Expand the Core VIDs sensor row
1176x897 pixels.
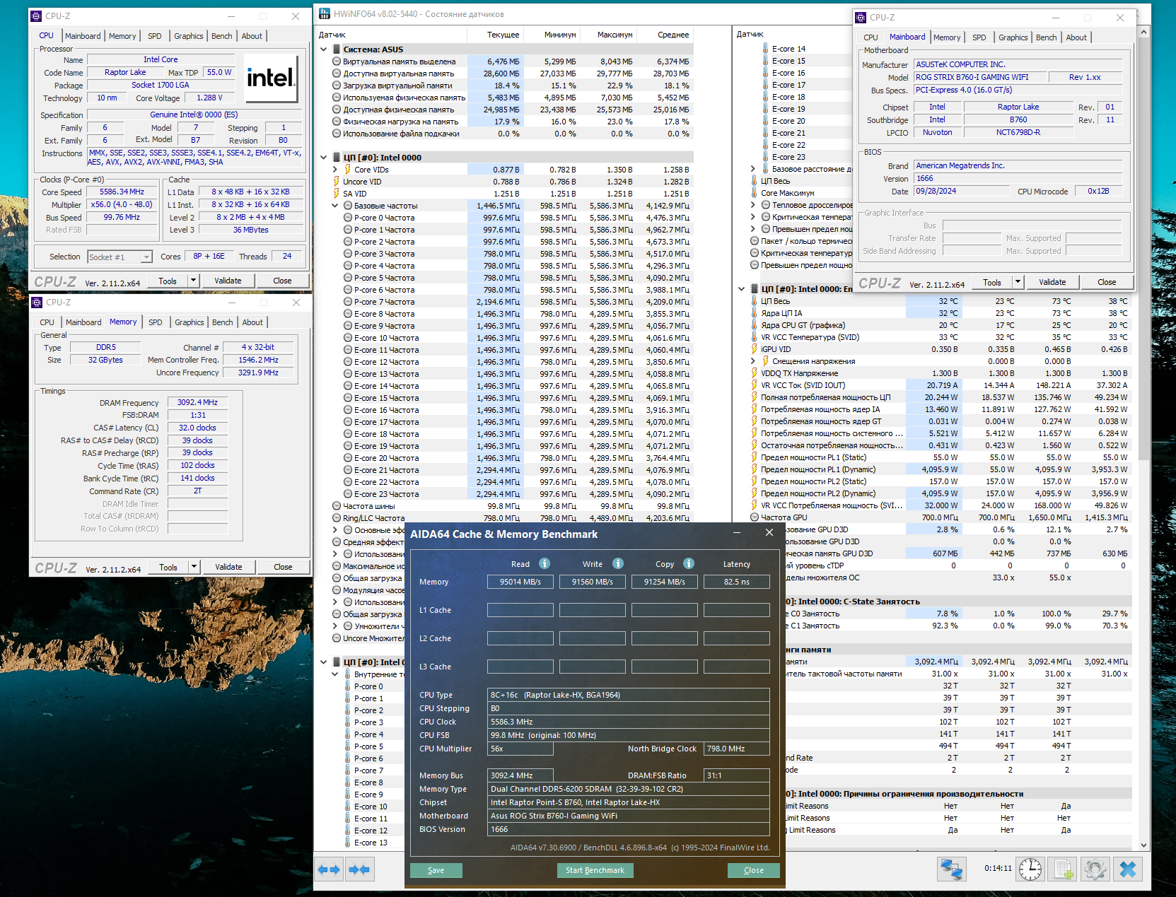(x=335, y=170)
